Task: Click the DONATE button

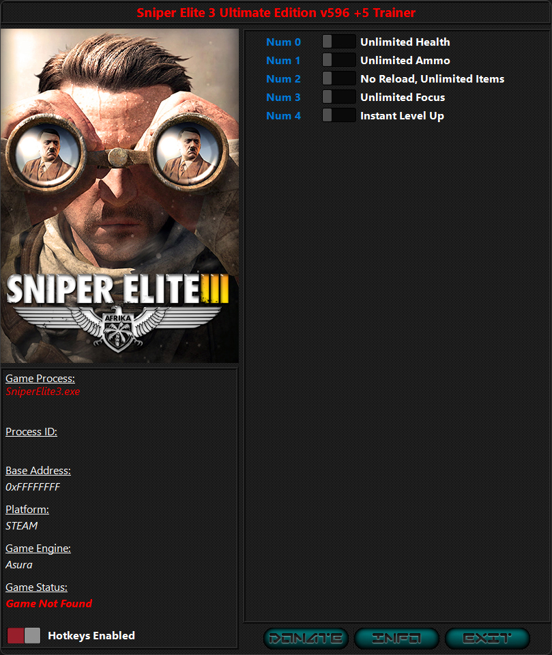Action: (306, 639)
